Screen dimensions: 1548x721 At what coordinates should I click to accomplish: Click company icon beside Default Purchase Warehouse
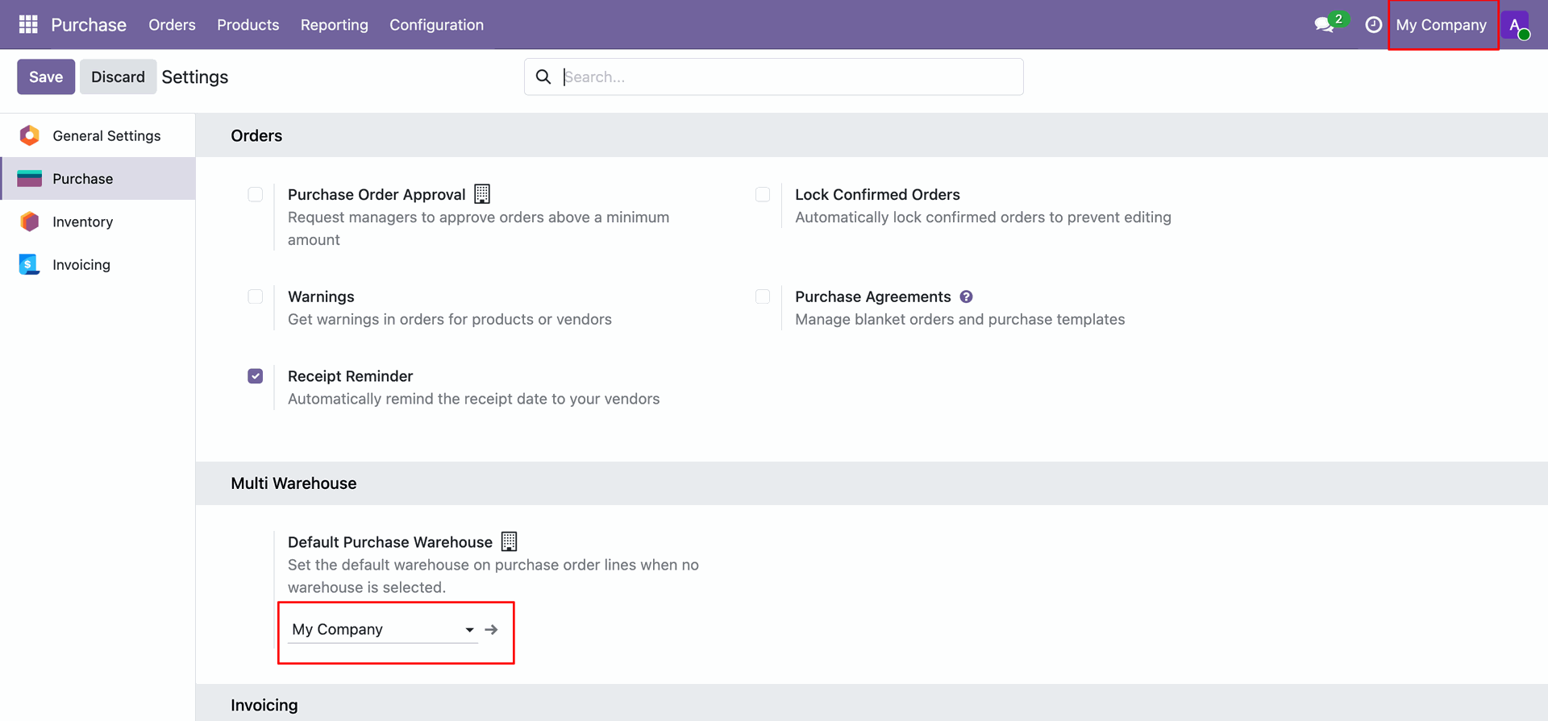(509, 541)
